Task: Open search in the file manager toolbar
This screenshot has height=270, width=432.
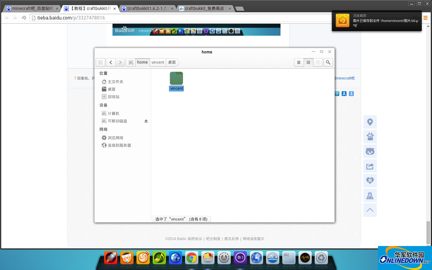Action: point(328,62)
